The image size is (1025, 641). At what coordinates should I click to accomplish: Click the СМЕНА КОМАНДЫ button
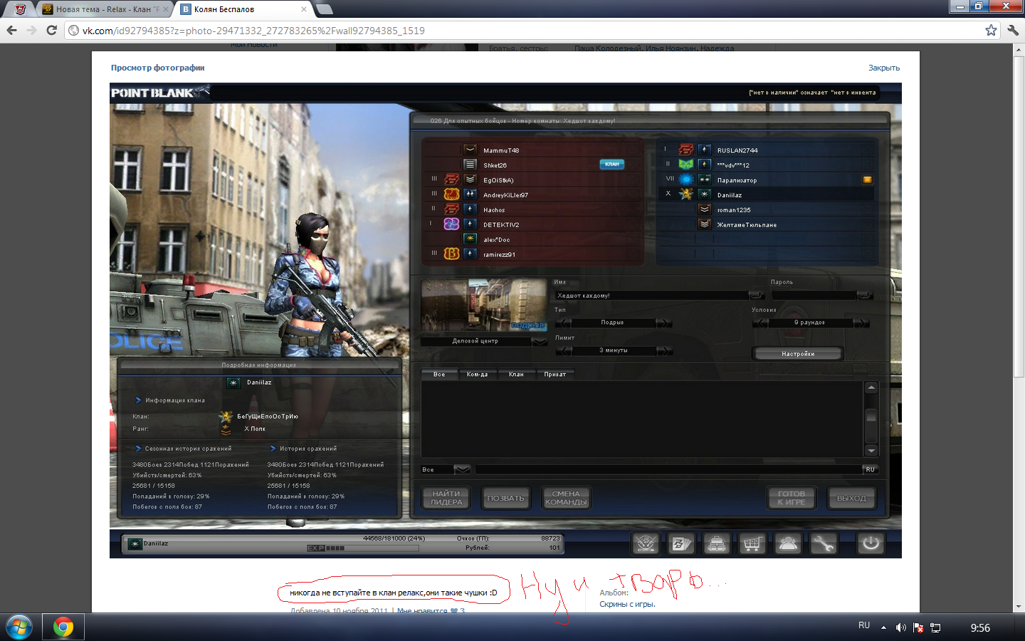coord(566,498)
